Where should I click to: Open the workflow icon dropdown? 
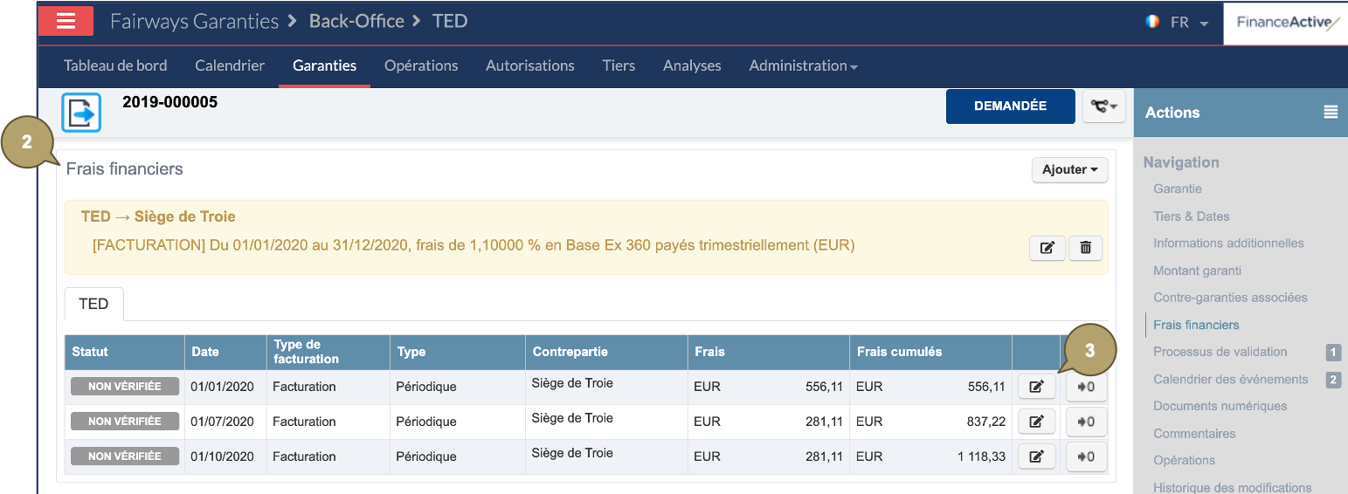(x=1104, y=106)
